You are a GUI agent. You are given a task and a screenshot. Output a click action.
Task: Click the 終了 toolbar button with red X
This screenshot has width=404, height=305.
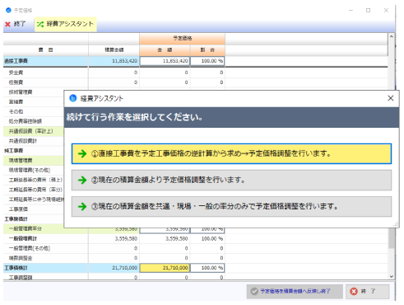pos(16,24)
